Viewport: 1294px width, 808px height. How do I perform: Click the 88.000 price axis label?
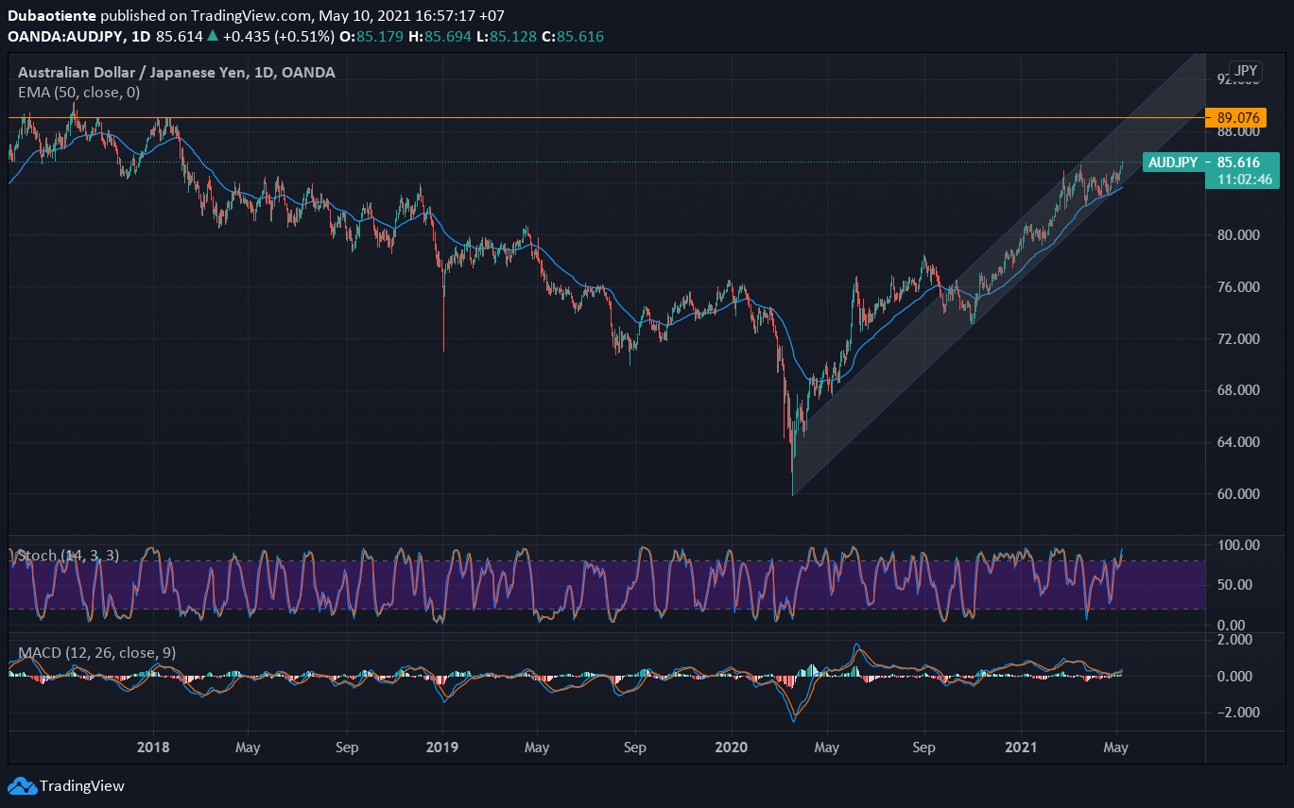pyautogui.click(x=1239, y=132)
